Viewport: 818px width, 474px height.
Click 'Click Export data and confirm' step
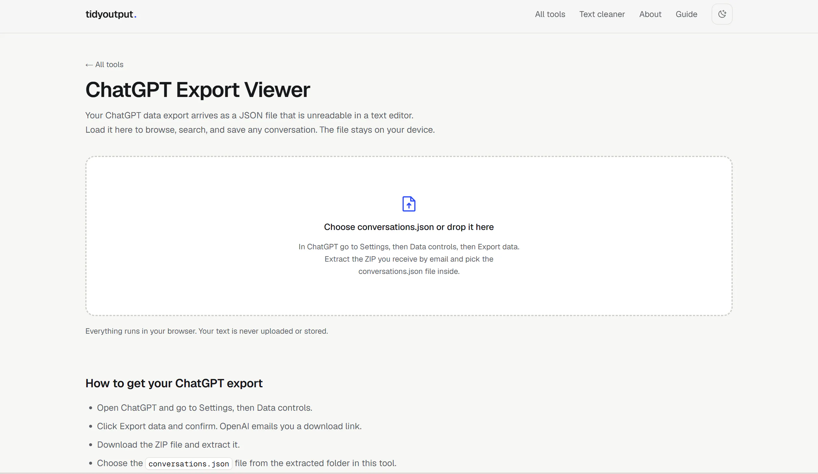pyautogui.click(x=229, y=426)
